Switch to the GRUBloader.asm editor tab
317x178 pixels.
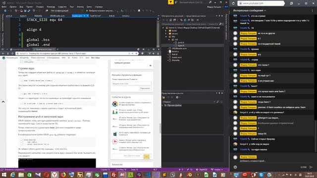point(57,16)
